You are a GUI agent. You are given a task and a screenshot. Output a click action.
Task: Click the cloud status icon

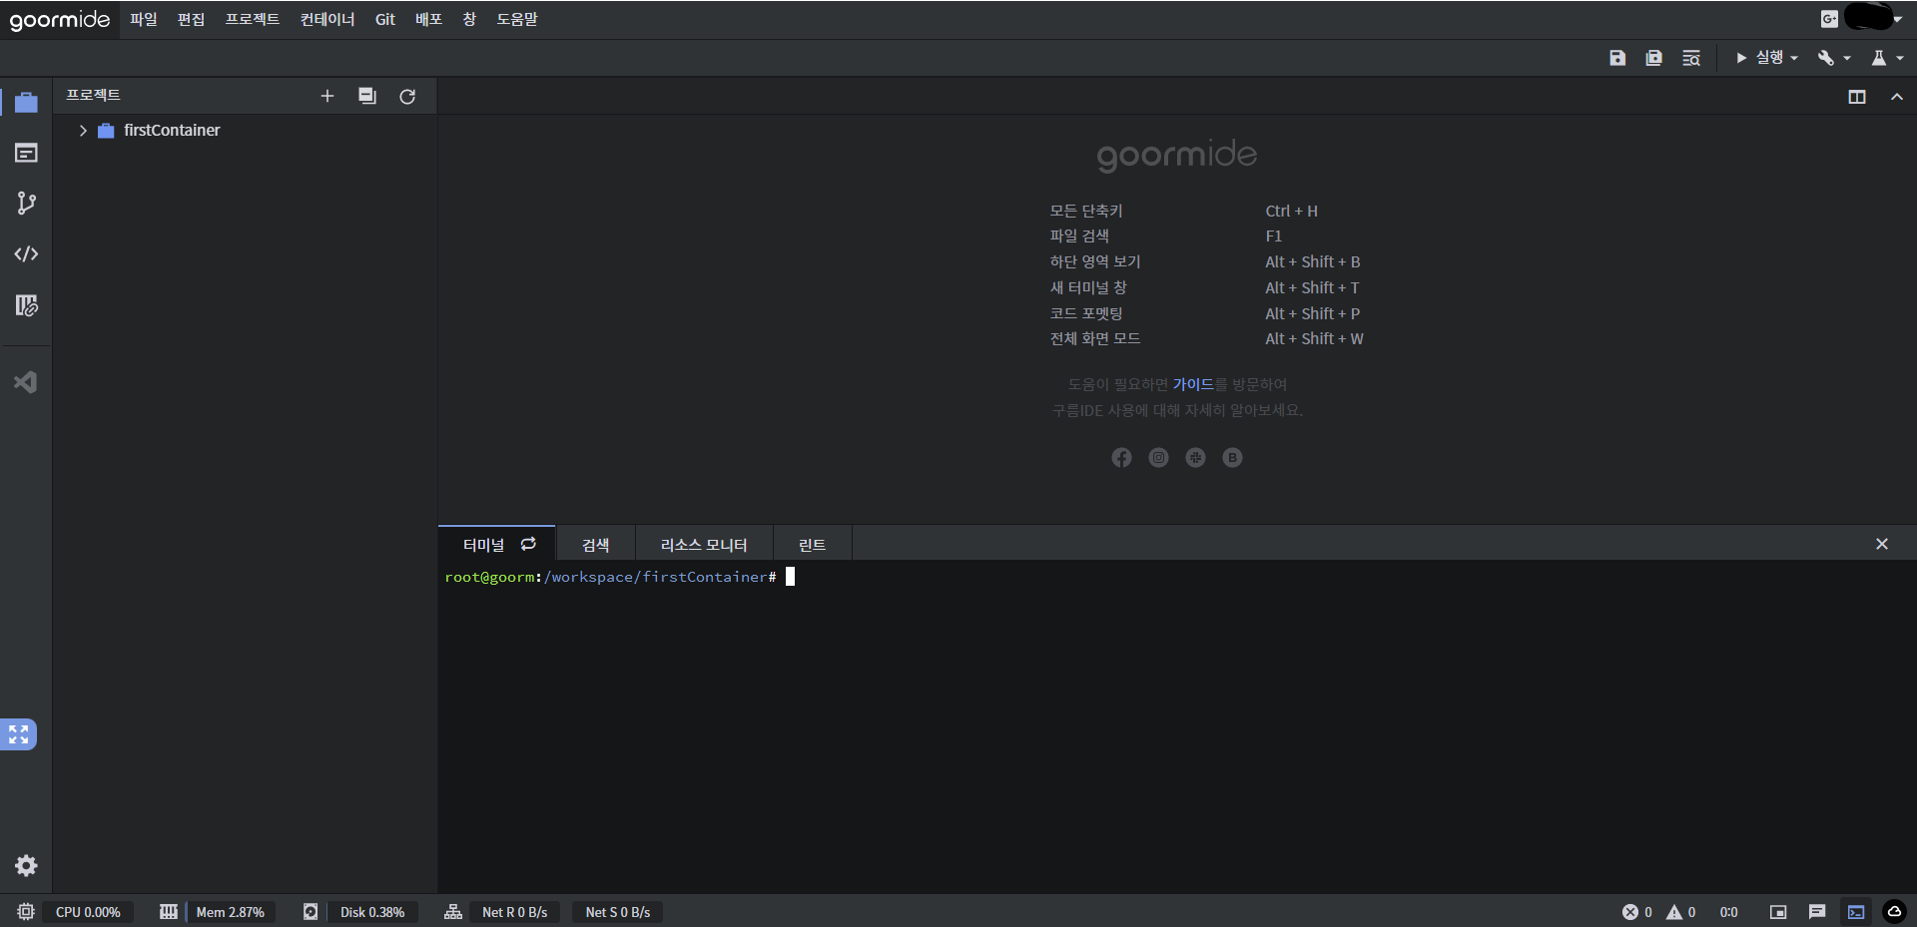click(1894, 912)
